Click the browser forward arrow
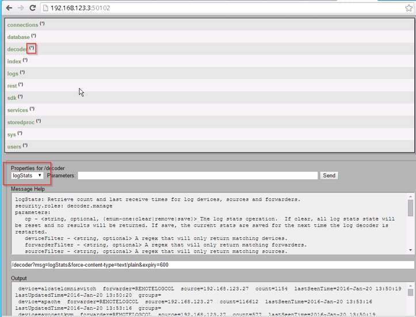 [x=21, y=8]
